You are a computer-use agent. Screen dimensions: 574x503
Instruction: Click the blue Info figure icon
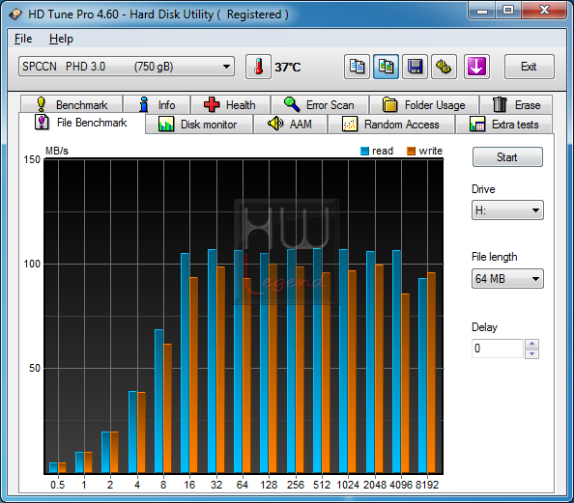pyautogui.click(x=144, y=104)
